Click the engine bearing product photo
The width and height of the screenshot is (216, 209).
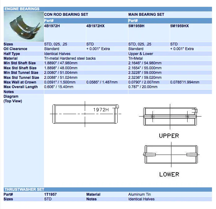click(x=24, y=27)
